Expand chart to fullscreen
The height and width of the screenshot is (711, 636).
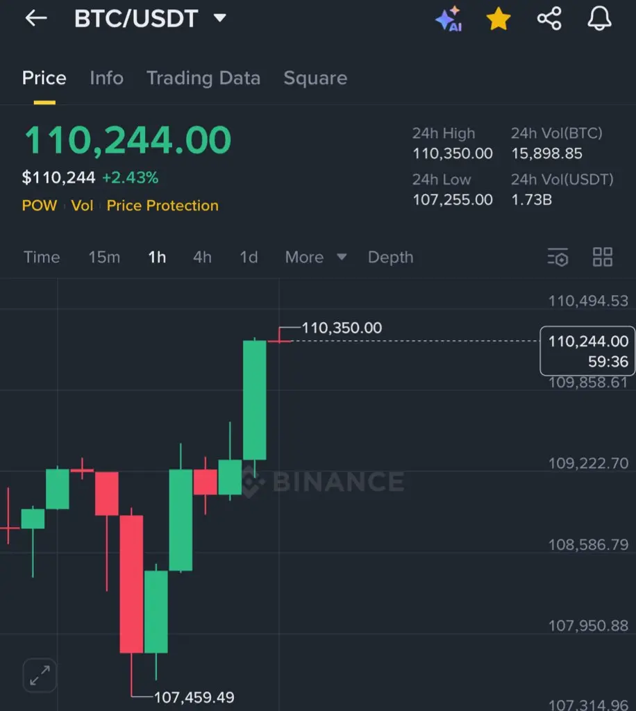40,675
